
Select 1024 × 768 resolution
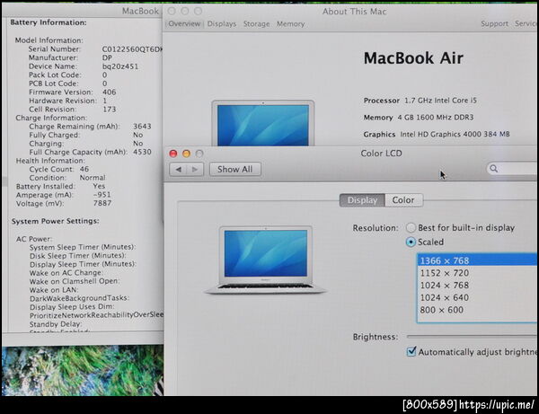(x=477, y=286)
